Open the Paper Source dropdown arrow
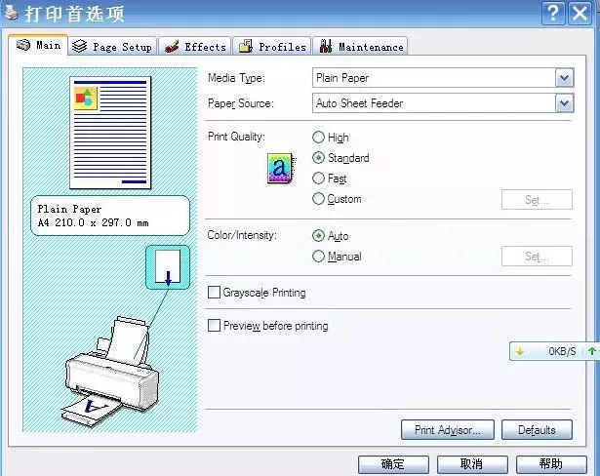This screenshot has width=600, height=476. pos(565,103)
